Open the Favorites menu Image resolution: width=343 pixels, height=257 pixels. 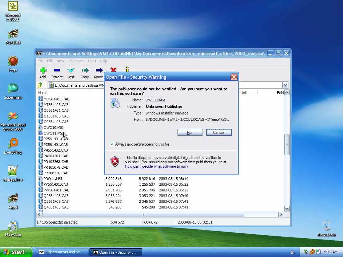click(76, 61)
